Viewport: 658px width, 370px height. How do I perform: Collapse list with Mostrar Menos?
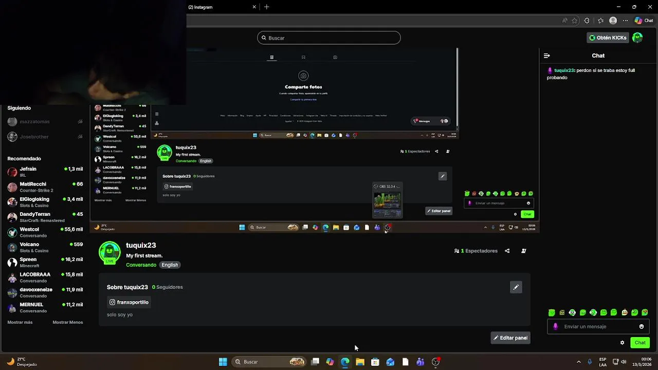pyautogui.click(x=68, y=322)
